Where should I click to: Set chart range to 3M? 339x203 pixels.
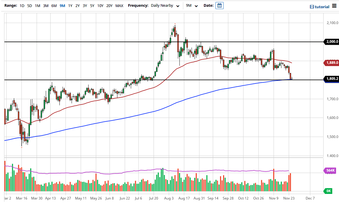coord(46,6)
